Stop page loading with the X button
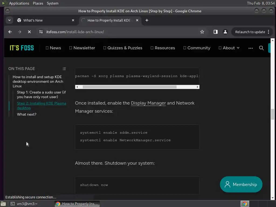The image size is (276, 207). pos(29,32)
